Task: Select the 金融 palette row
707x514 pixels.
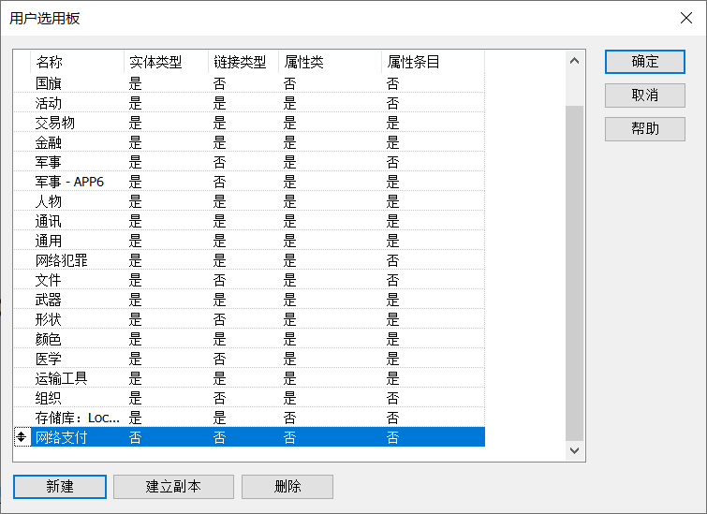Action: (249, 142)
